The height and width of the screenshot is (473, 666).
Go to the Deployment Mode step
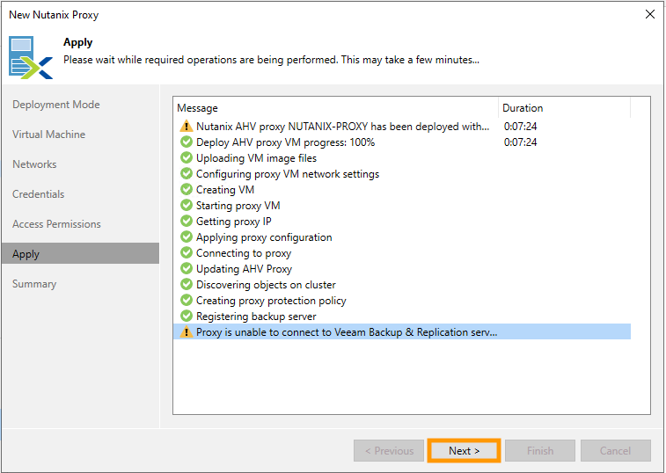(56, 105)
